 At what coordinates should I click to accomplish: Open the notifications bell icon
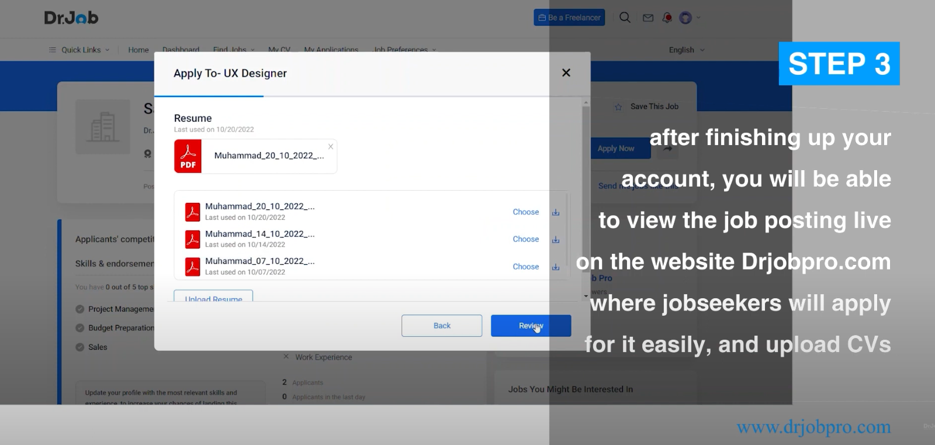[667, 18]
